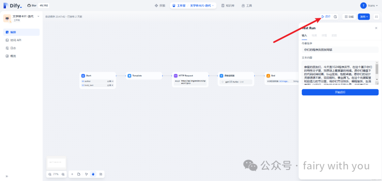Viewport: 382px width, 181px height.
Task: Switch to pointer selection mode
Action: pos(86,174)
